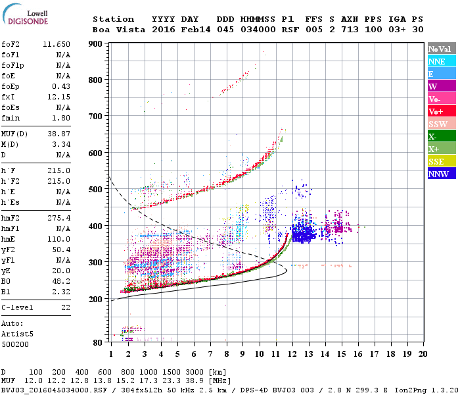The image size is (460, 395).
Task: Select the E light-blue legend swatch
Action: point(442,74)
